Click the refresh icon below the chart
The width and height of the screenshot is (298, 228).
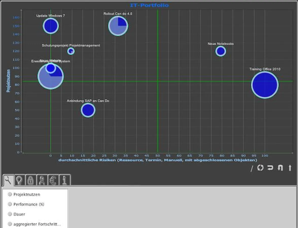click(260, 168)
